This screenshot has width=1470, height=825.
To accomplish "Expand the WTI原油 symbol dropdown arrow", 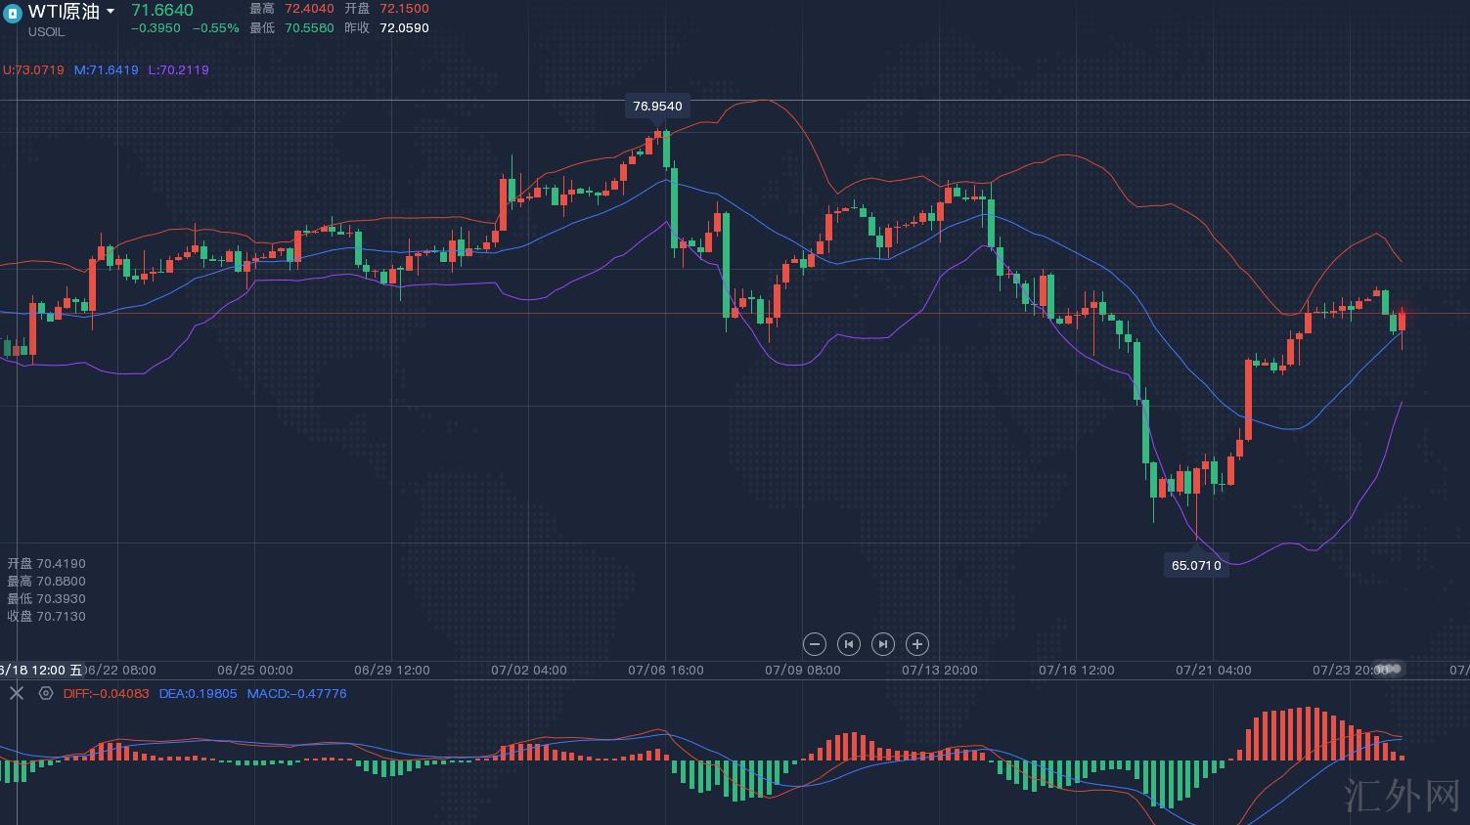I will (x=111, y=12).
